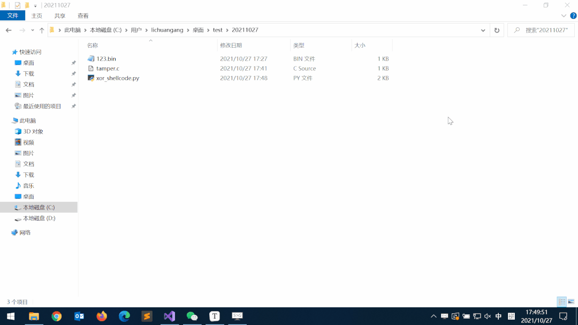Viewport: 578px width, 325px height.
Task: Open pinned 桌面 under quick access
Action: (28, 63)
